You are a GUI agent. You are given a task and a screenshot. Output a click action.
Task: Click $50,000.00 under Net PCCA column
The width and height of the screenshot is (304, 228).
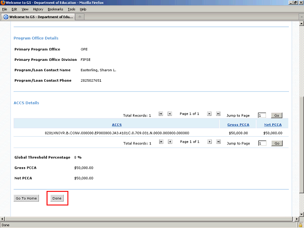[273, 133]
